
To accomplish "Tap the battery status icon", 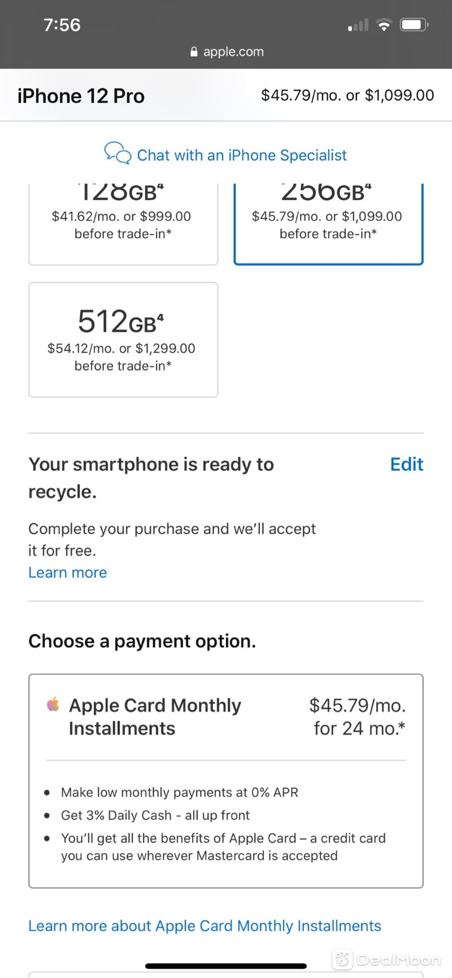I will [x=414, y=25].
